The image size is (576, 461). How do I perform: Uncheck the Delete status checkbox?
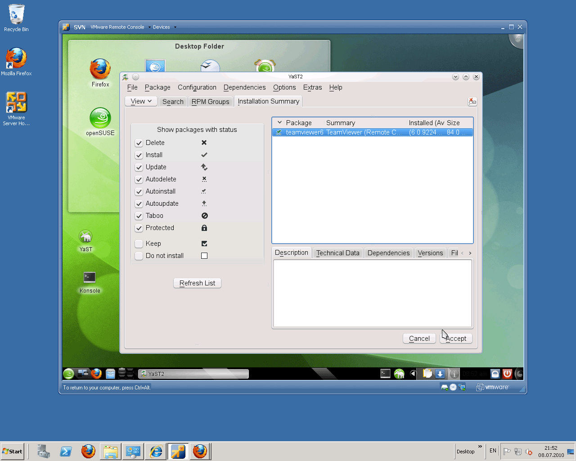click(x=139, y=143)
